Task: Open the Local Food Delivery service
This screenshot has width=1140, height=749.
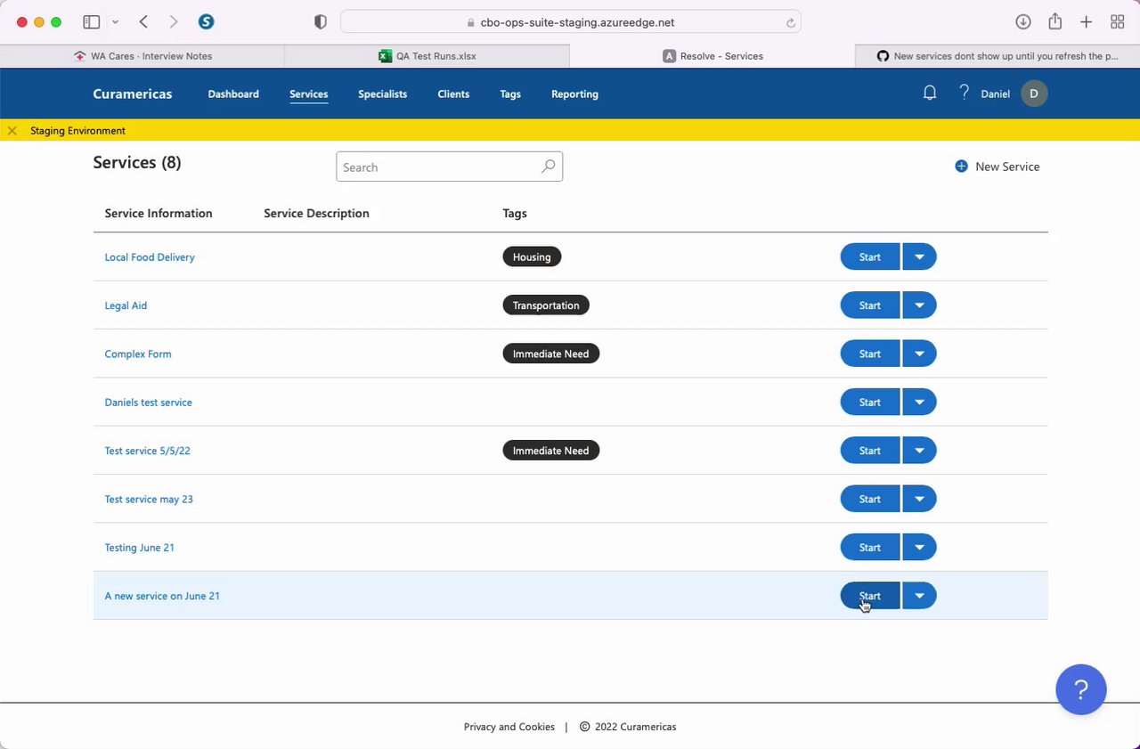Action: tap(150, 257)
